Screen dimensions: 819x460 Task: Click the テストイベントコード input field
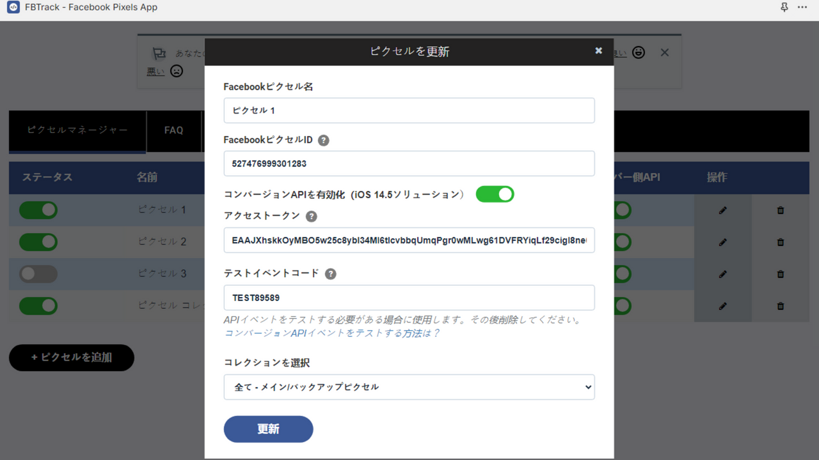click(x=409, y=298)
